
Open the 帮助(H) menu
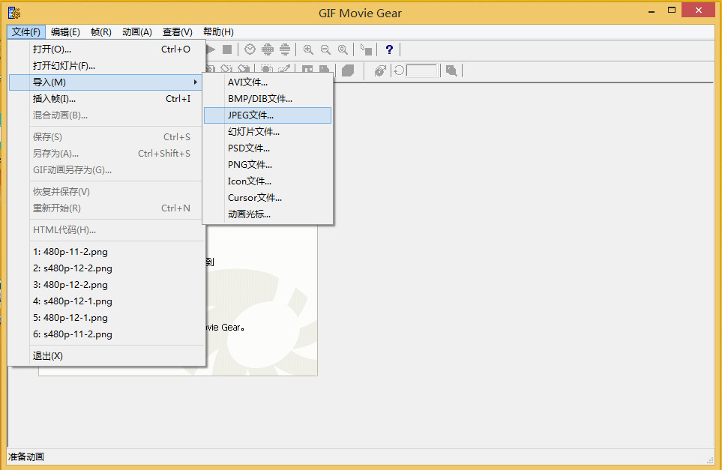(x=218, y=32)
